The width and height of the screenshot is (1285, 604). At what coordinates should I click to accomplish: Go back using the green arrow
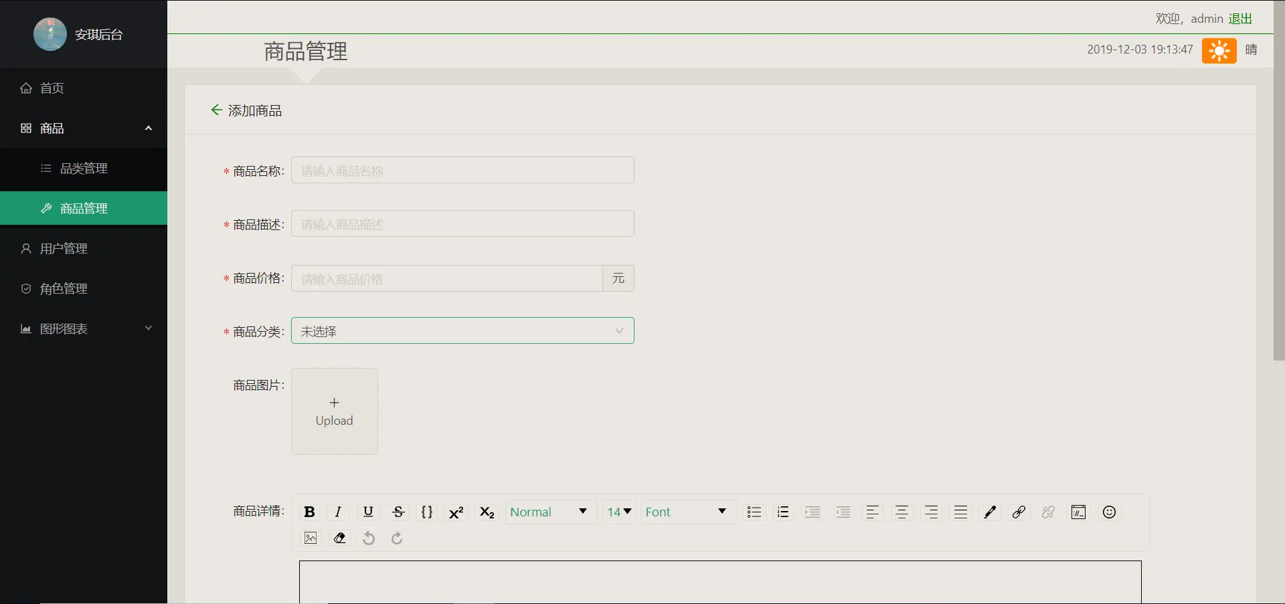tap(216, 110)
